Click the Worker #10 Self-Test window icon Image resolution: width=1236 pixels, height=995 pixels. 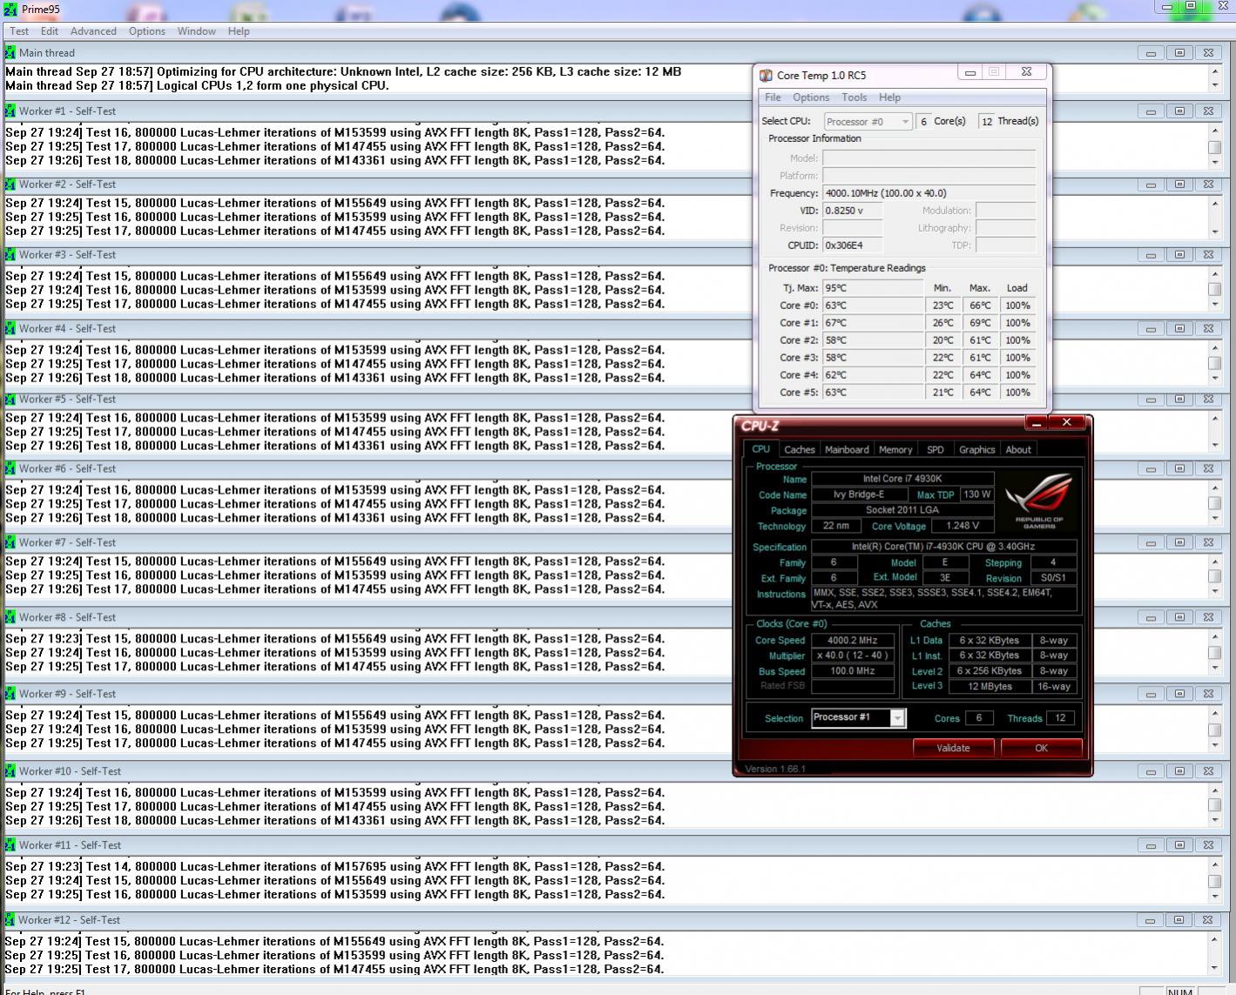point(10,770)
